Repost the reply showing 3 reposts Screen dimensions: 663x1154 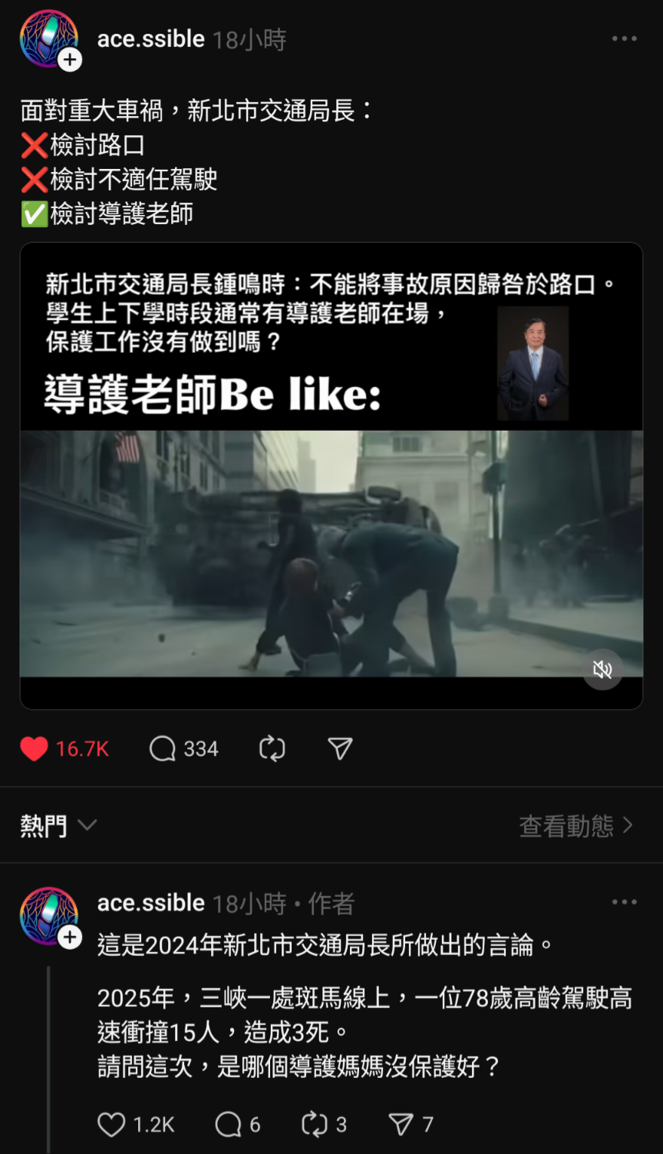pyautogui.click(x=315, y=1125)
